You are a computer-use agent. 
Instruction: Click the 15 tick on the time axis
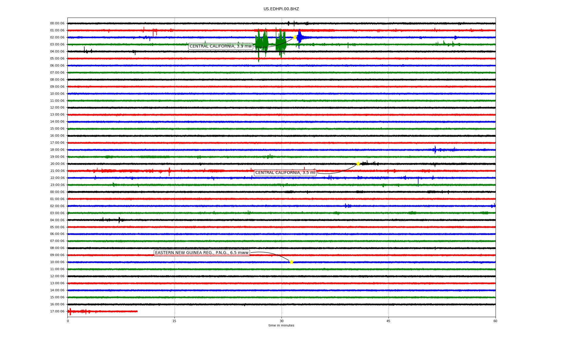pyautogui.click(x=174, y=321)
